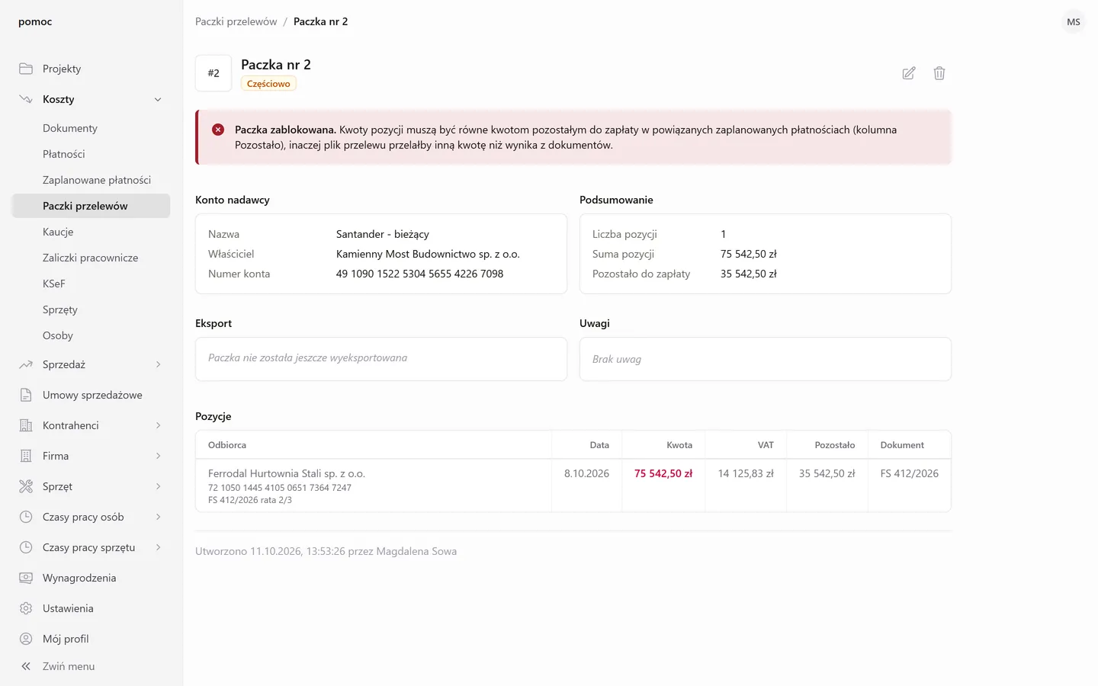This screenshot has width=1098, height=686.
Task: Open Zaliczki pracownicze menu item
Action: (x=91, y=258)
